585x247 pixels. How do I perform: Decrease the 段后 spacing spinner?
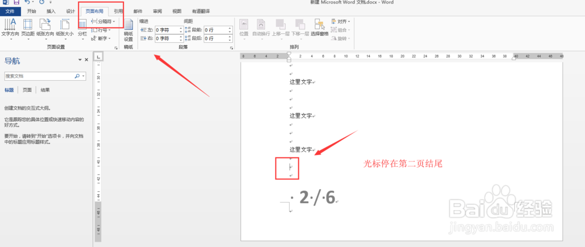point(230,40)
